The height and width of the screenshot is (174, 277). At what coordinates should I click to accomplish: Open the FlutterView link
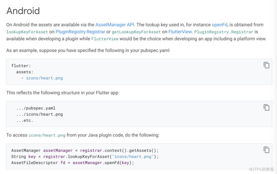point(180,32)
